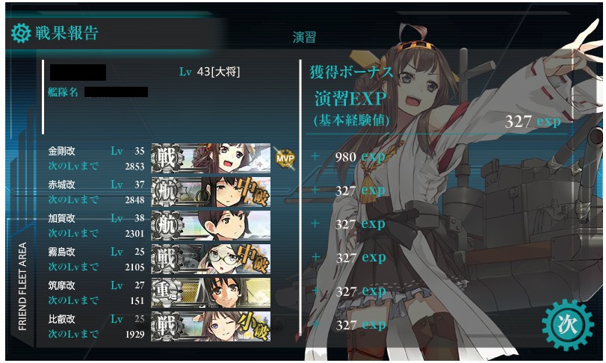Click the 戦 ship type icon for 金剛改
Screen dimensions: 606x363
pyautogui.click(x=167, y=158)
